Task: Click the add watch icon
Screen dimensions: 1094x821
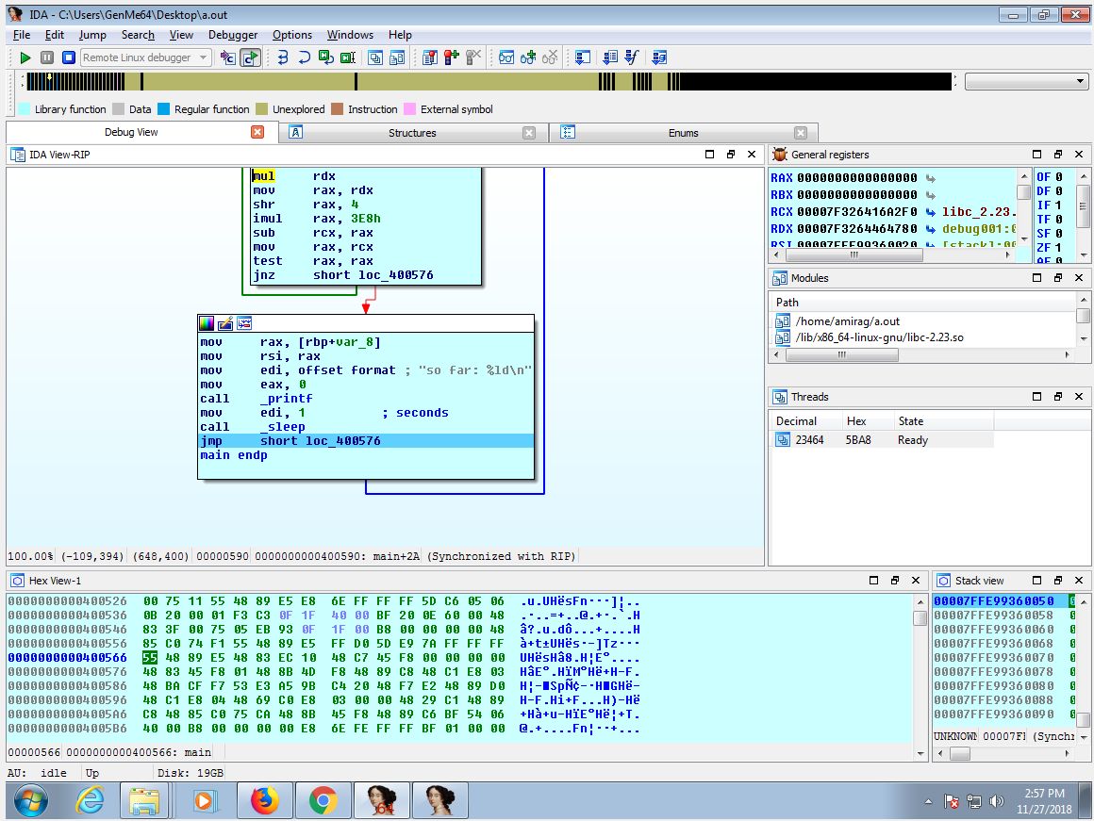Action: pos(528,57)
